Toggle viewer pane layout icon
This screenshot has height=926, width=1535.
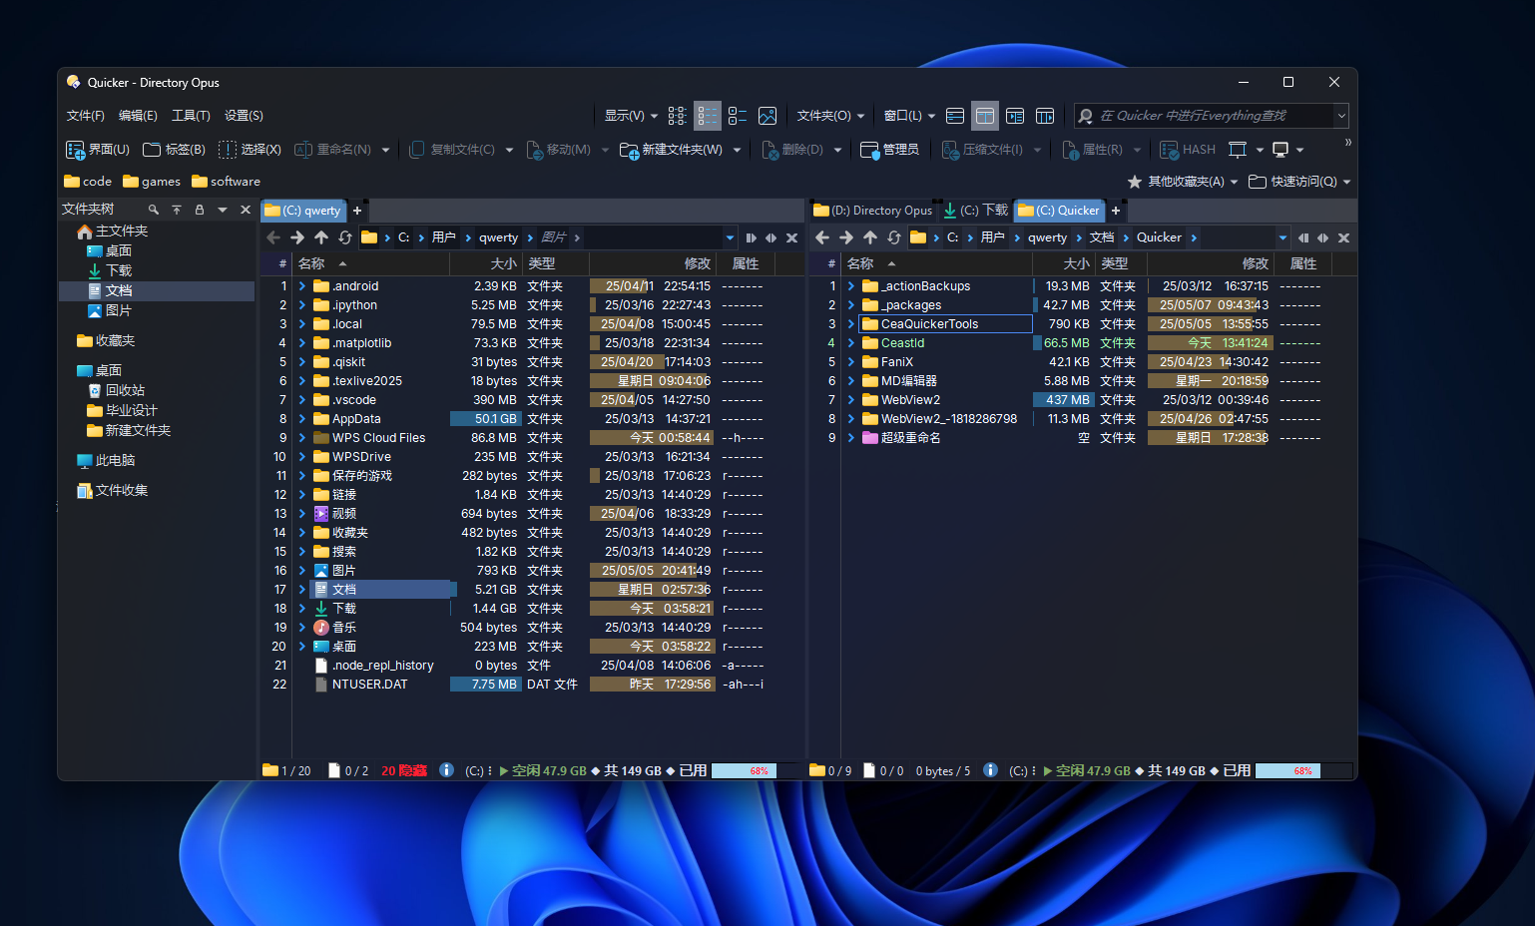pos(1045,116)
